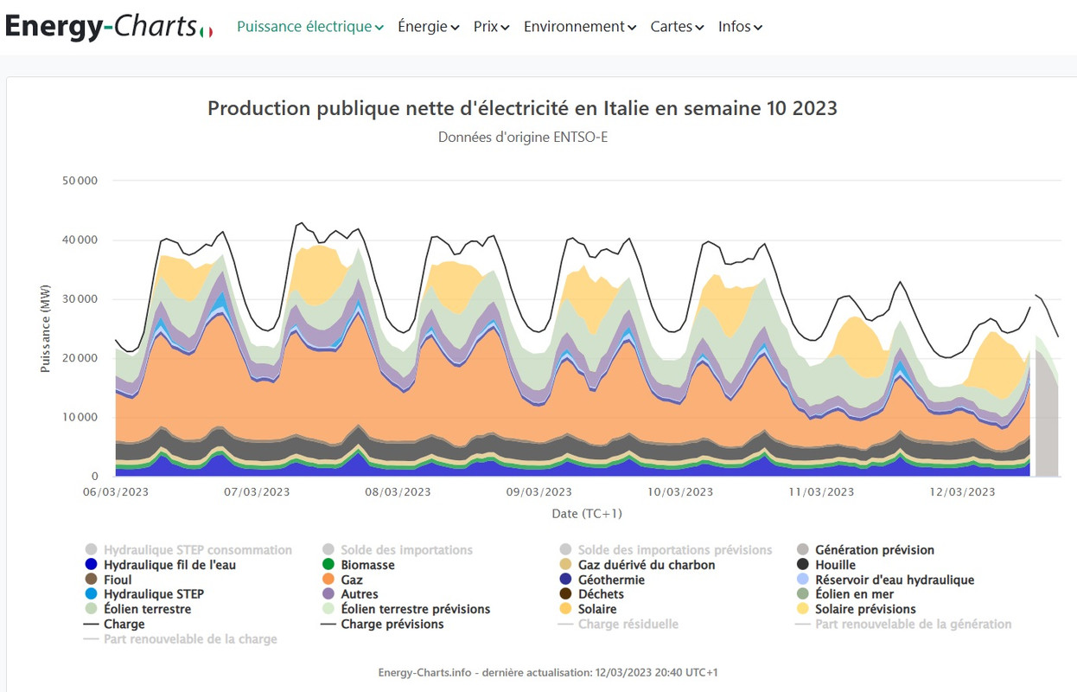Toggle the Charge line legend entry

pyautogui.click(x=114, y=624)
